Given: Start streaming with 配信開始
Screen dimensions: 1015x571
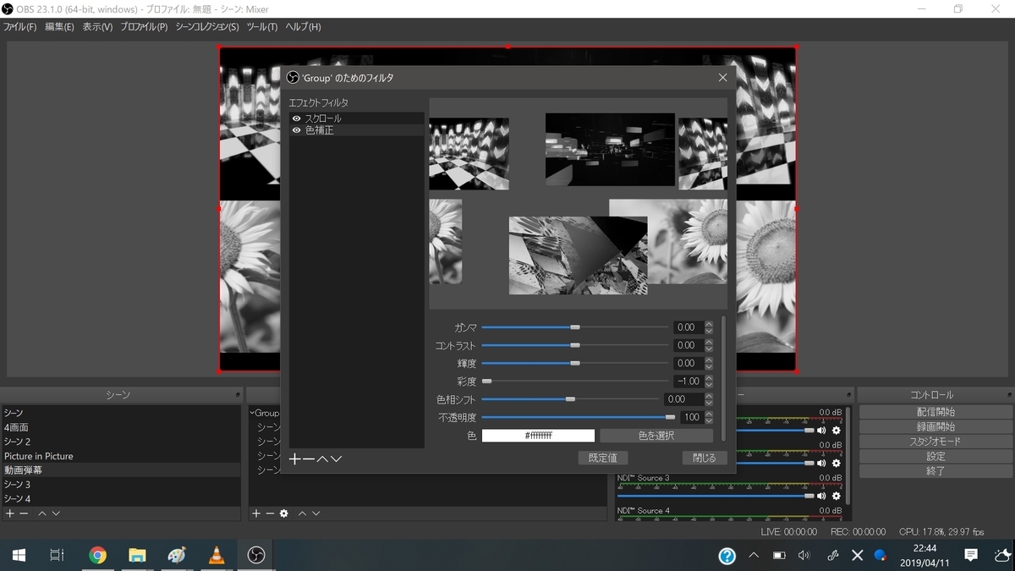Looking at the screenshot, I should tap(935, 412).
